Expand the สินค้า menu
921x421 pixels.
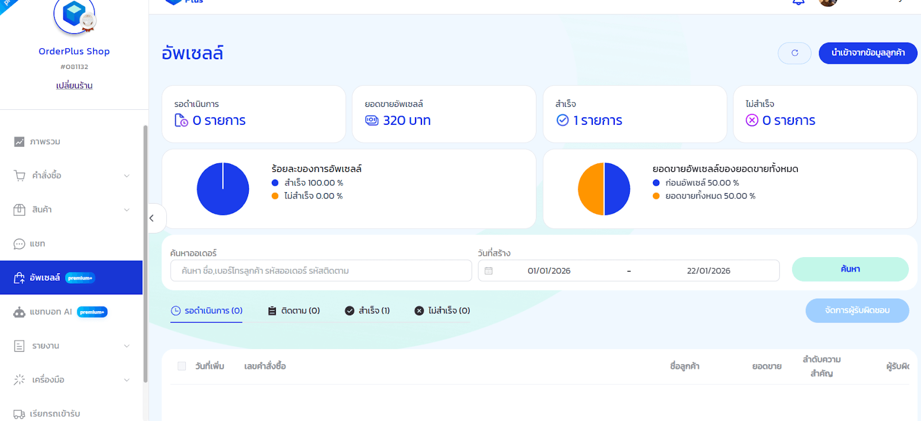point(71,210)
